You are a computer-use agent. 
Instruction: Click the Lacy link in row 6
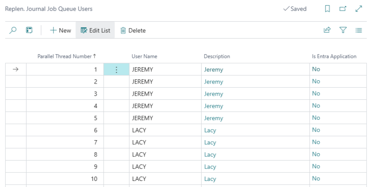(x=210, y=130)
